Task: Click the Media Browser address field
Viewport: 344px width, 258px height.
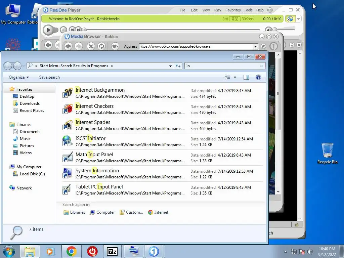Action: 196,46
